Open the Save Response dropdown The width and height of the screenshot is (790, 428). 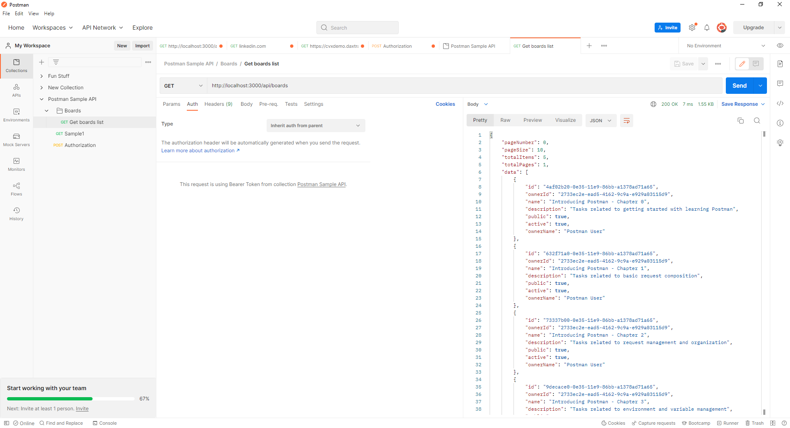(743, 104)
